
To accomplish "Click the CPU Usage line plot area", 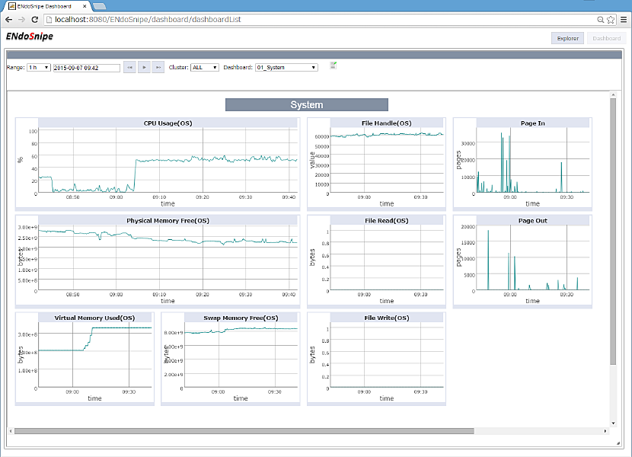I will coord(168,160).
